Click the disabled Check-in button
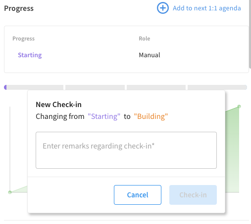This screenshot has height=224, width=251. 193,195
